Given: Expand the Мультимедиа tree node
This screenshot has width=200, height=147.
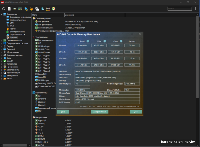Looking at the screenshot, I should click(x=1, y=52).
